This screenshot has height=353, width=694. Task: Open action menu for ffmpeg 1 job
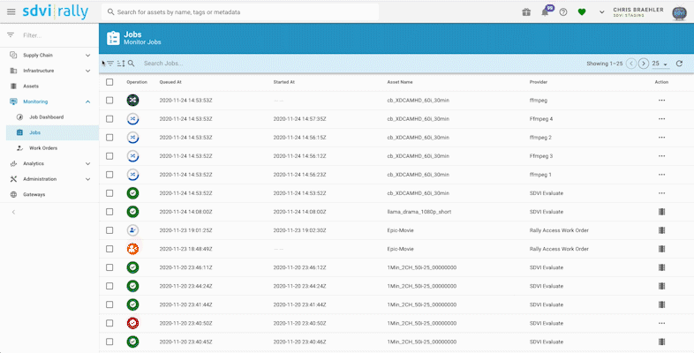[x=661, y=174]
